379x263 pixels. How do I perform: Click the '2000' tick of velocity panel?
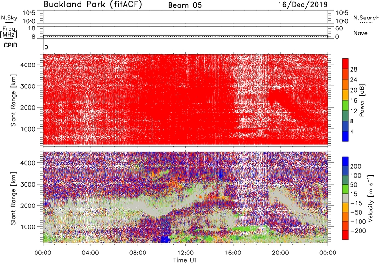click(28, 206)
